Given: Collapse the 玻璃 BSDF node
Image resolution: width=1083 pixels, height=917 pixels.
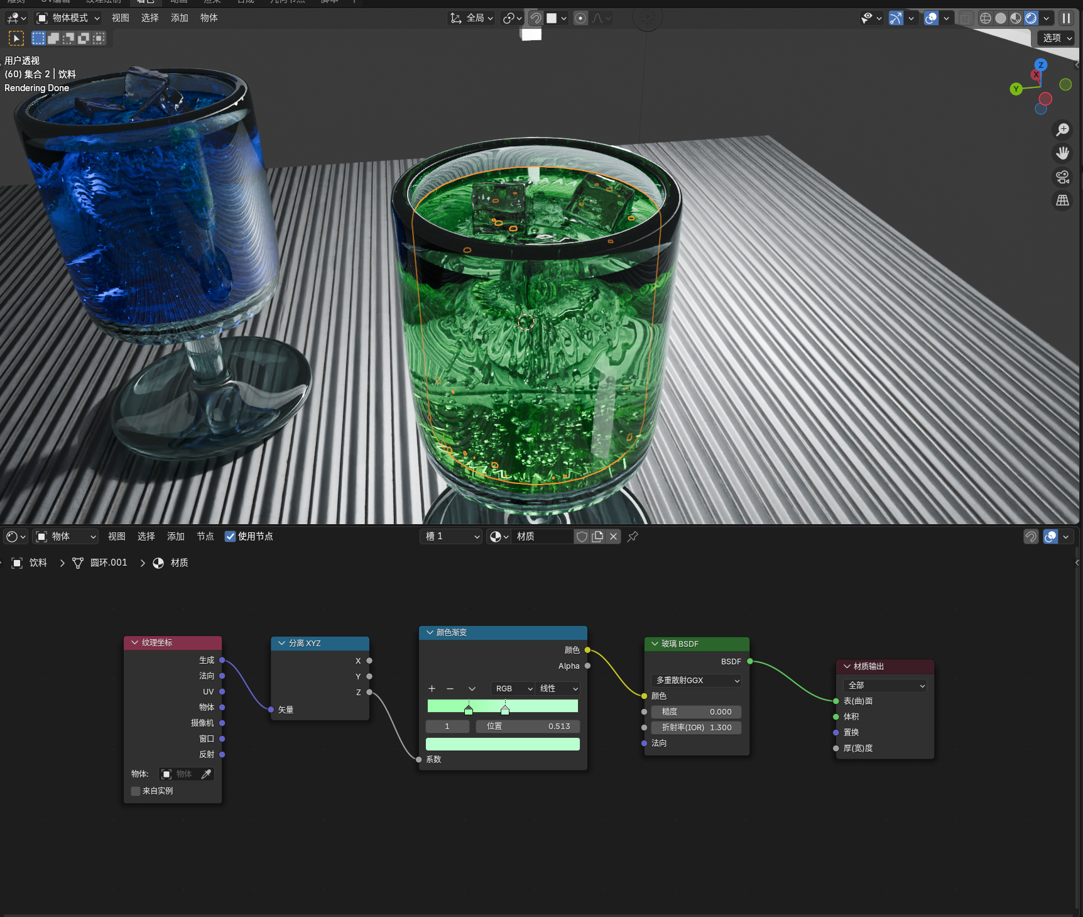Looking at the screenshot, I should tap(655, 644).
